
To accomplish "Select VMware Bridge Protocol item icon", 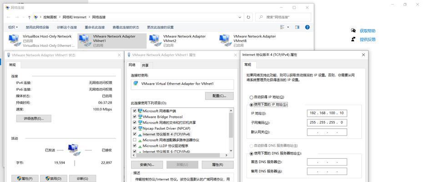I will point(140,117).
